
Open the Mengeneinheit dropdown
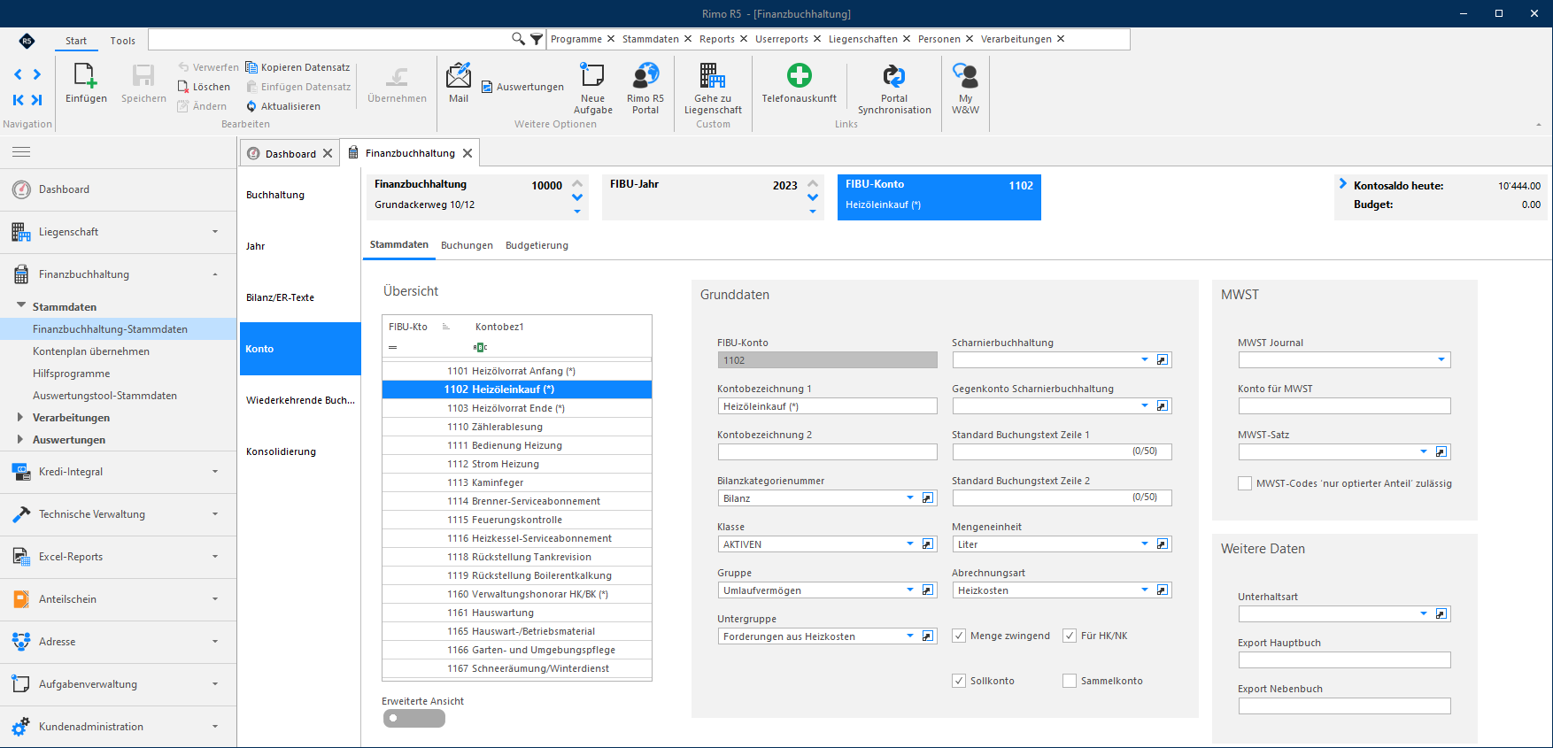1144,544
